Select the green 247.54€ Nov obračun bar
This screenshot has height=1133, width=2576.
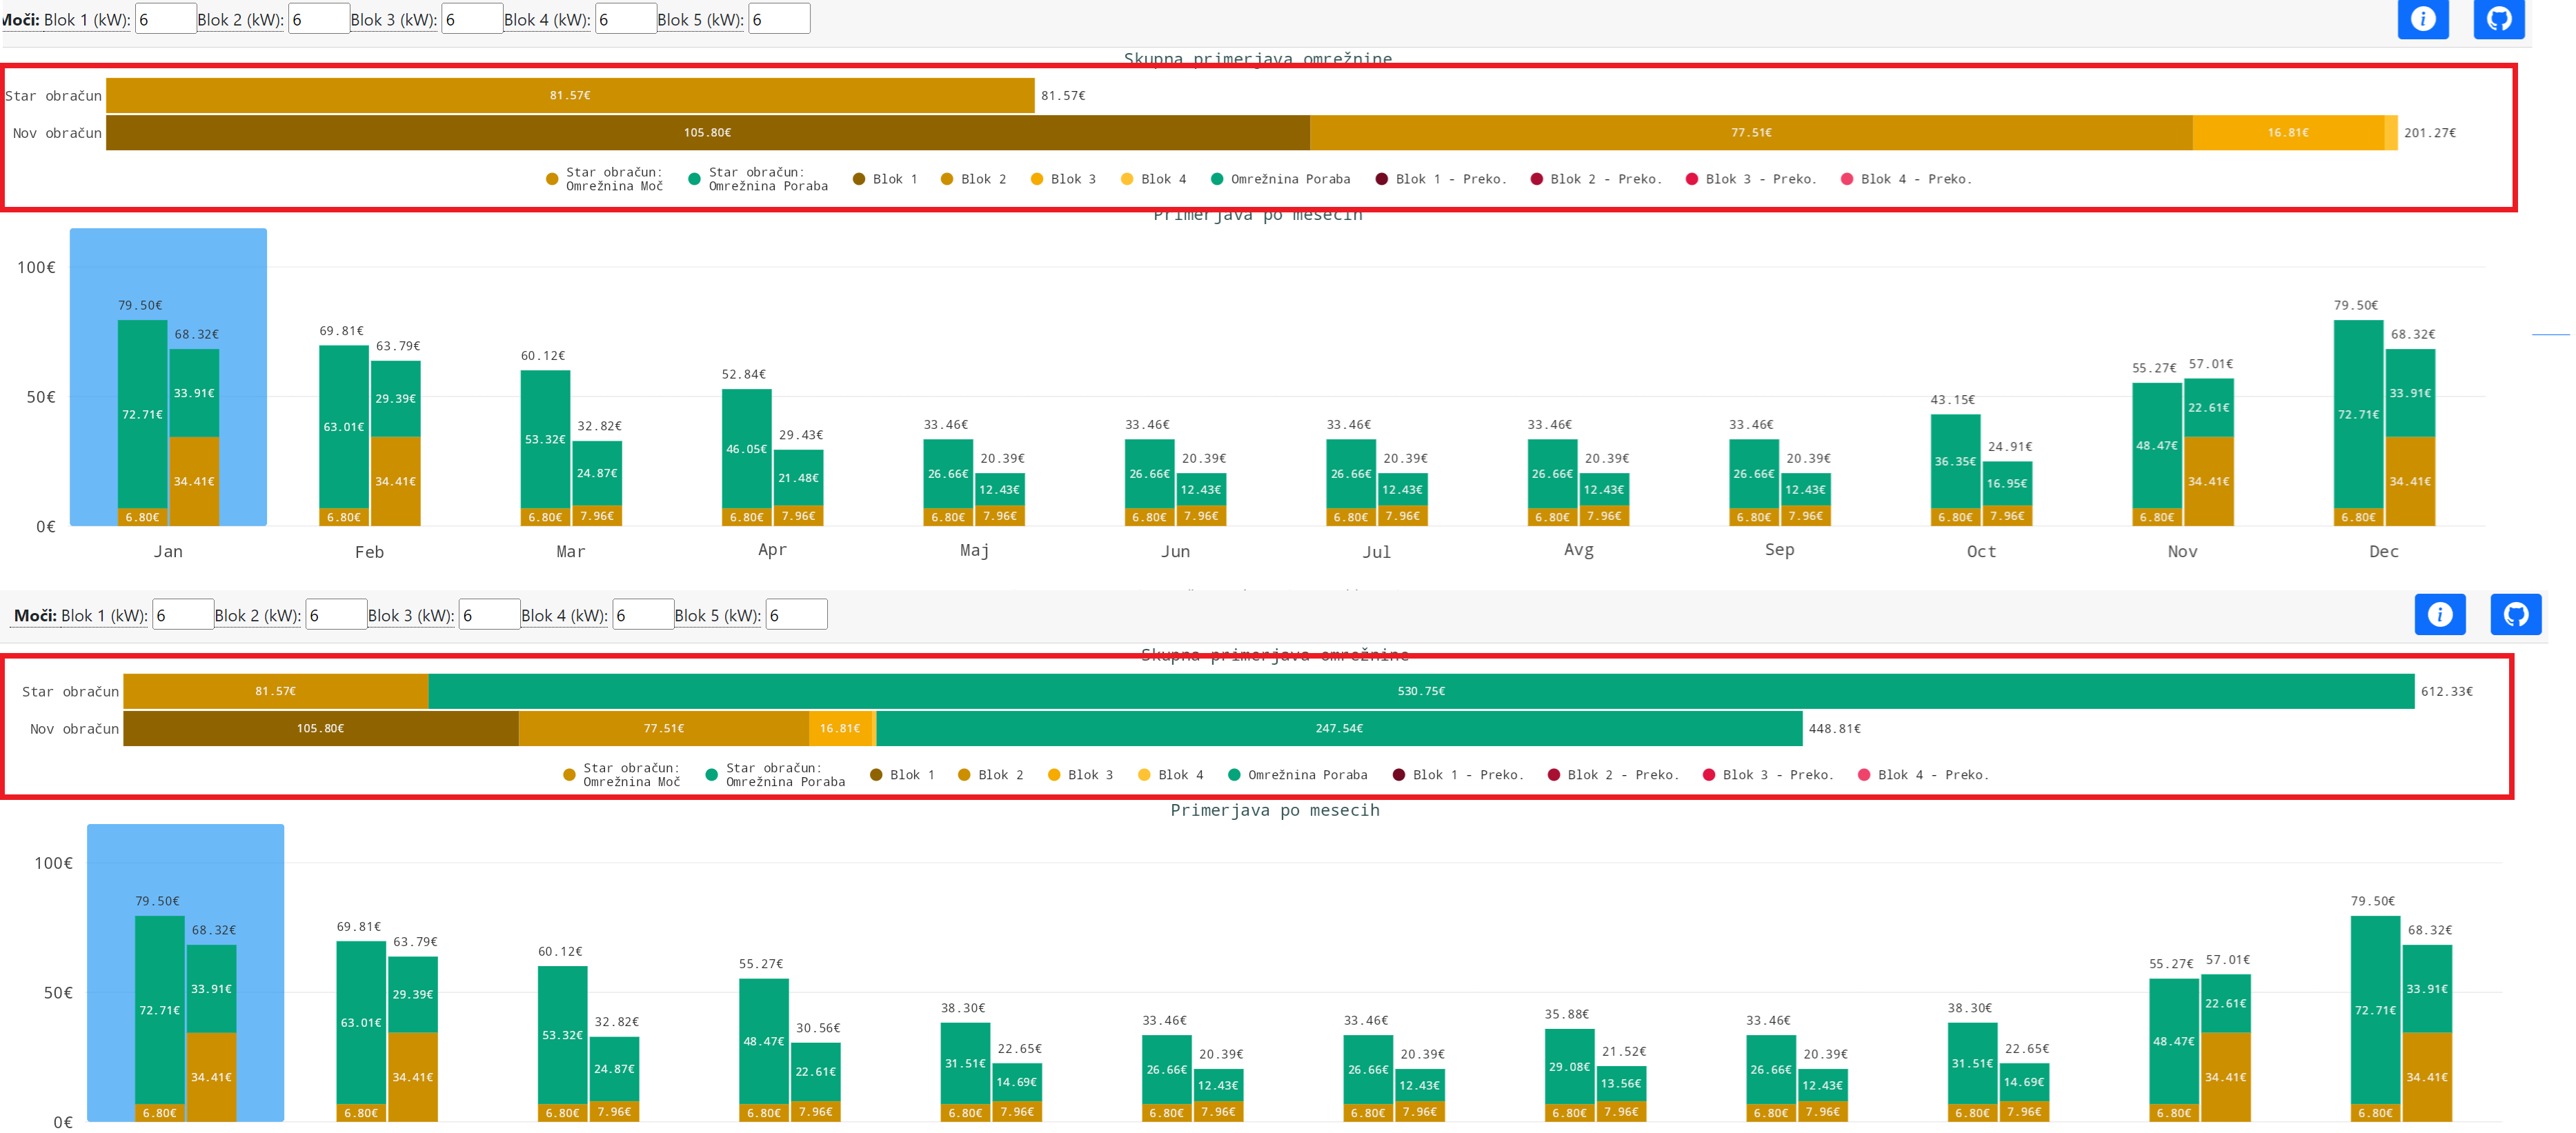click(1339, 728)
